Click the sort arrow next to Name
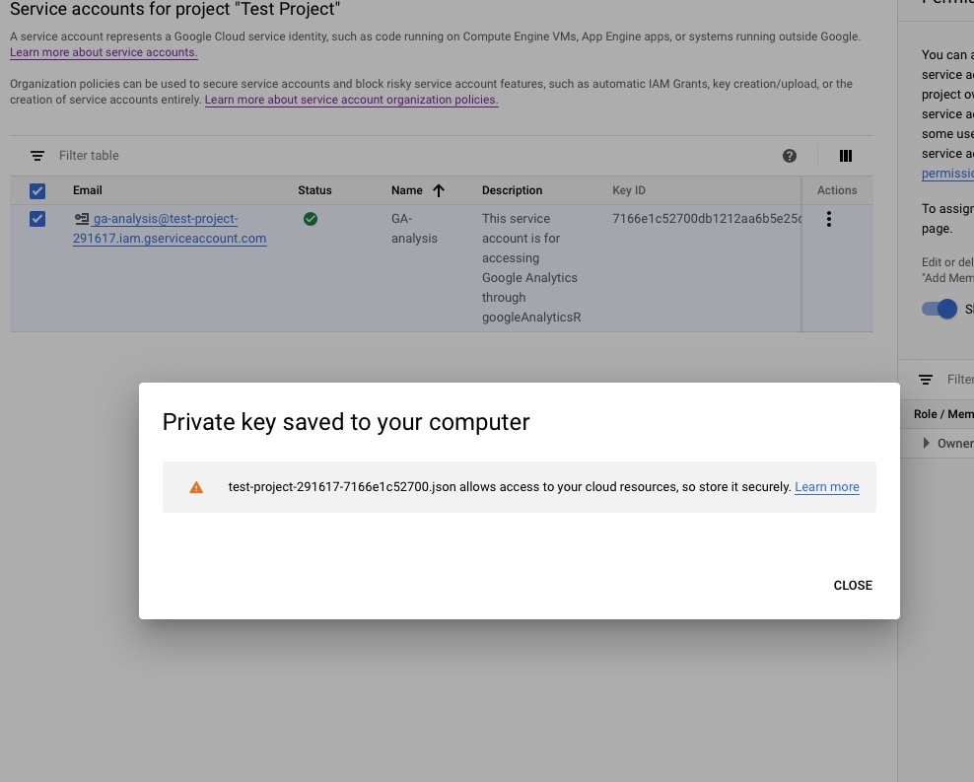 (x=439, y=190)
